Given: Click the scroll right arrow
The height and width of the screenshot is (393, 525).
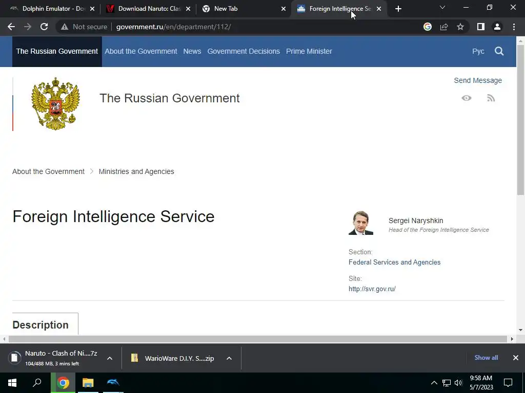Looking at the screenshot, I should coord(512,339).
